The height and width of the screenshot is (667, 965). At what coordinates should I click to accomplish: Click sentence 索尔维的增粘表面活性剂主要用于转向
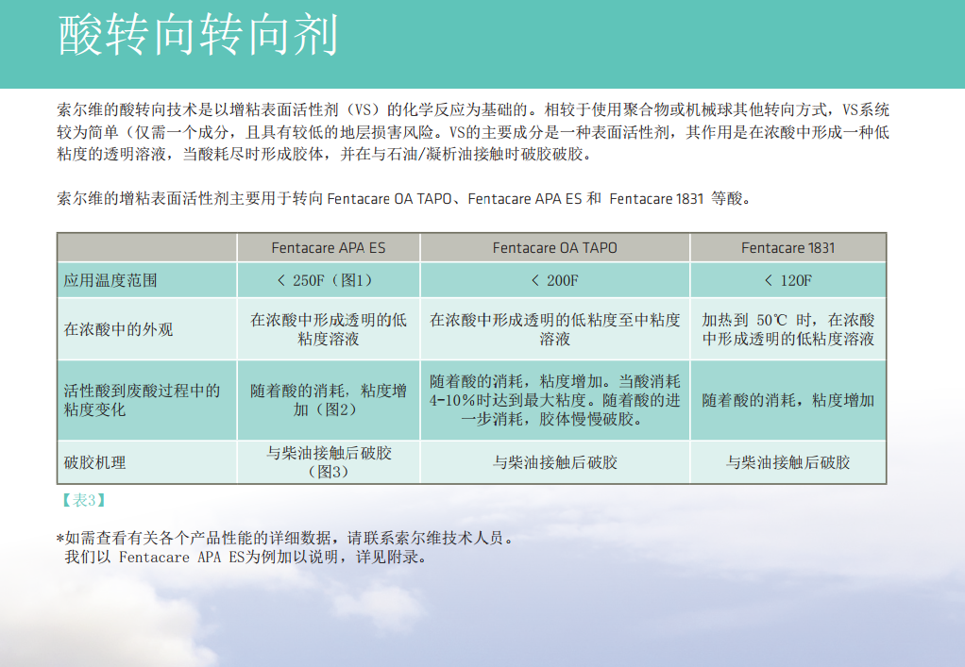point(403,198)
